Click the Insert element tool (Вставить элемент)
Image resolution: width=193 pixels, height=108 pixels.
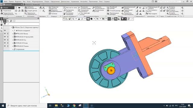pyautogui.click(x=171, y=8)
